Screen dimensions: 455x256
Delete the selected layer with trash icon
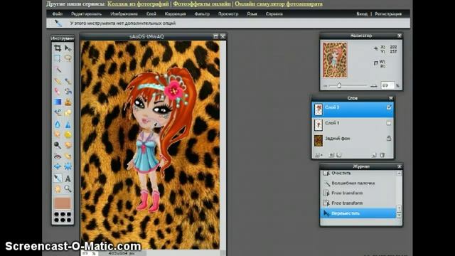382,155
